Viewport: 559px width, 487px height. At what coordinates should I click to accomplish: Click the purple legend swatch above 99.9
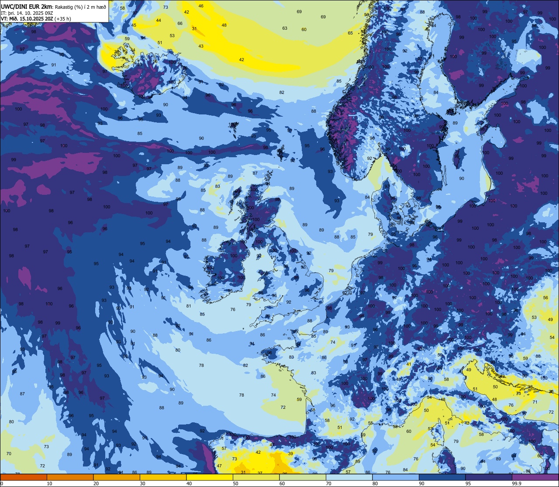pyautogui.click(x=535, y=477)
